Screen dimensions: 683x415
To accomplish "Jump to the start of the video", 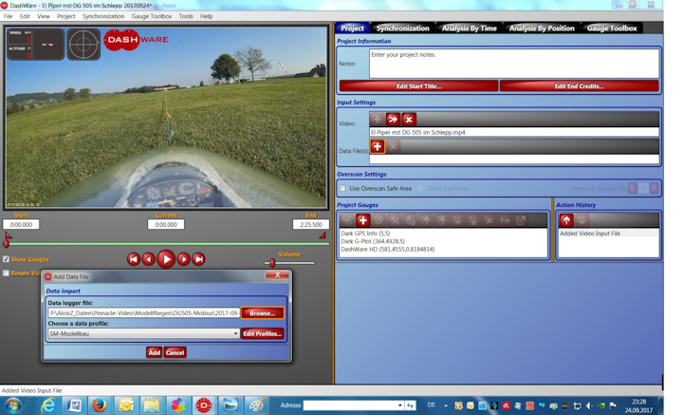I will click(x=134, y=259).
